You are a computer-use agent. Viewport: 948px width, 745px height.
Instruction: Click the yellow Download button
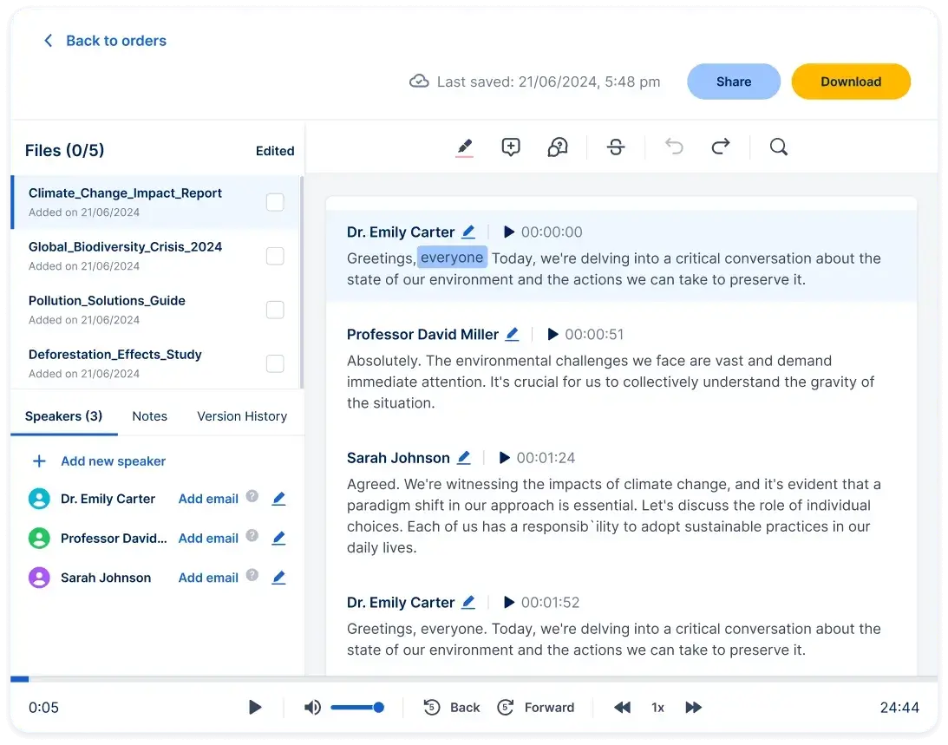click(851, 82)
